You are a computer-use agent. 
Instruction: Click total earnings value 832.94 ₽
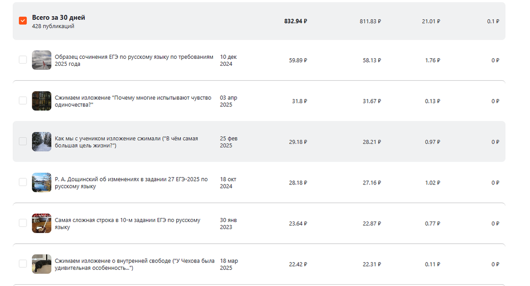pos(295,21)
